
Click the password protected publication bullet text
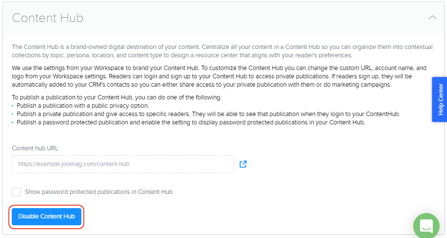pyautogui.click(x=191, y=122)
